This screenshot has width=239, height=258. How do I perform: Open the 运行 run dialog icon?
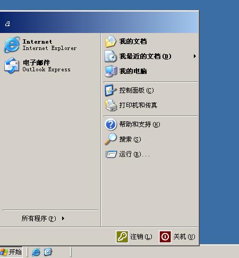pos(111,154)
